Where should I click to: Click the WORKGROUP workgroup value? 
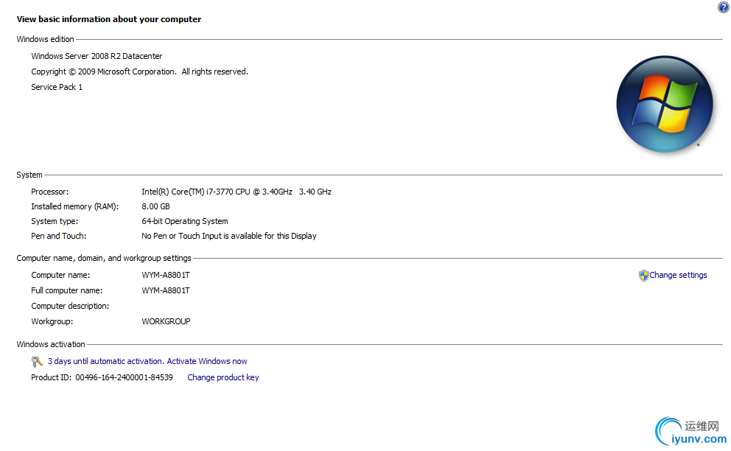[x=166, y=322]
